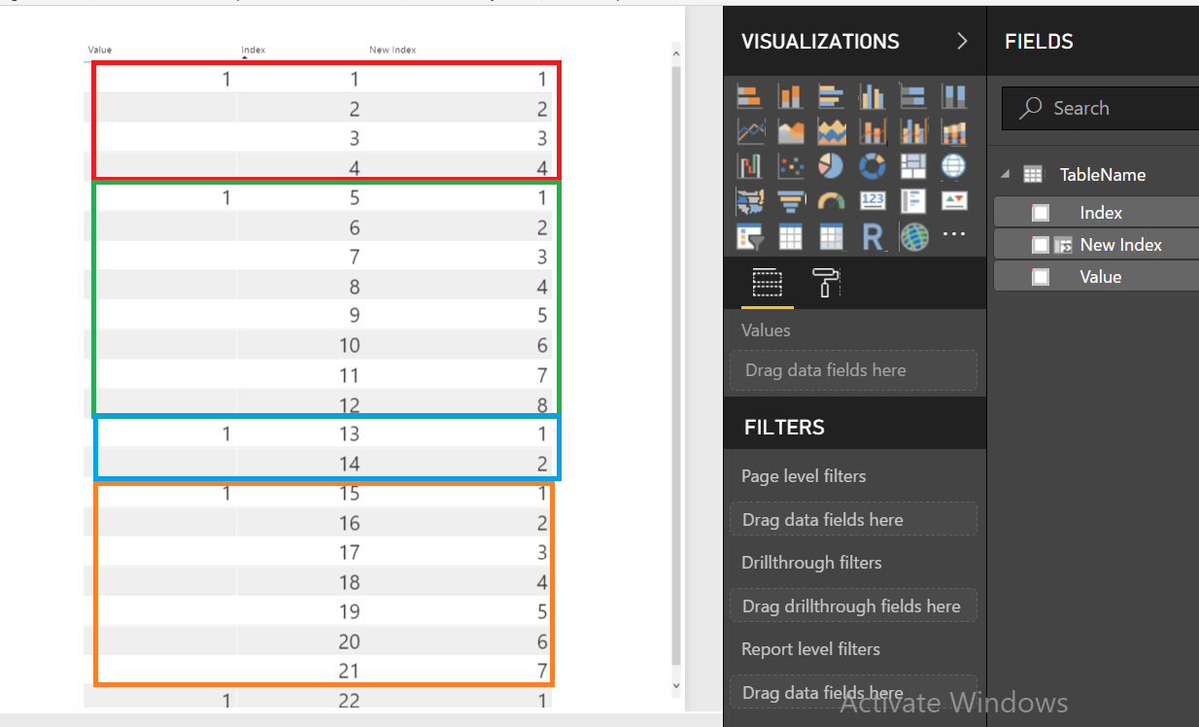This screenshot has width=1199, height=727.
Task: Insert an Area chart visual
Action: point(790,131)
